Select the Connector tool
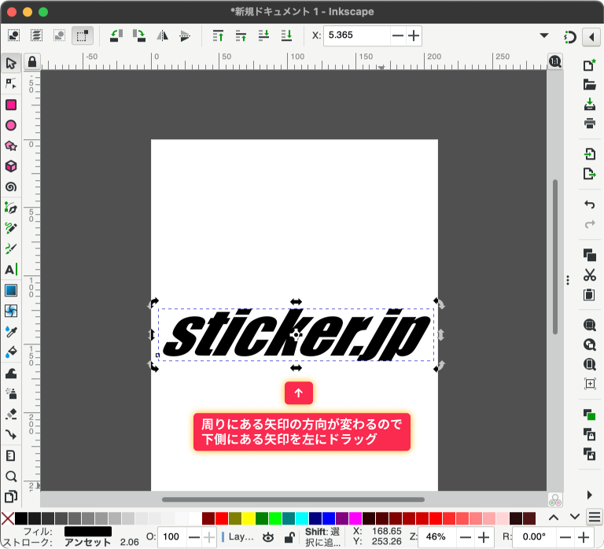The width and height of the screenshot is (604, 549). point(11,435)
